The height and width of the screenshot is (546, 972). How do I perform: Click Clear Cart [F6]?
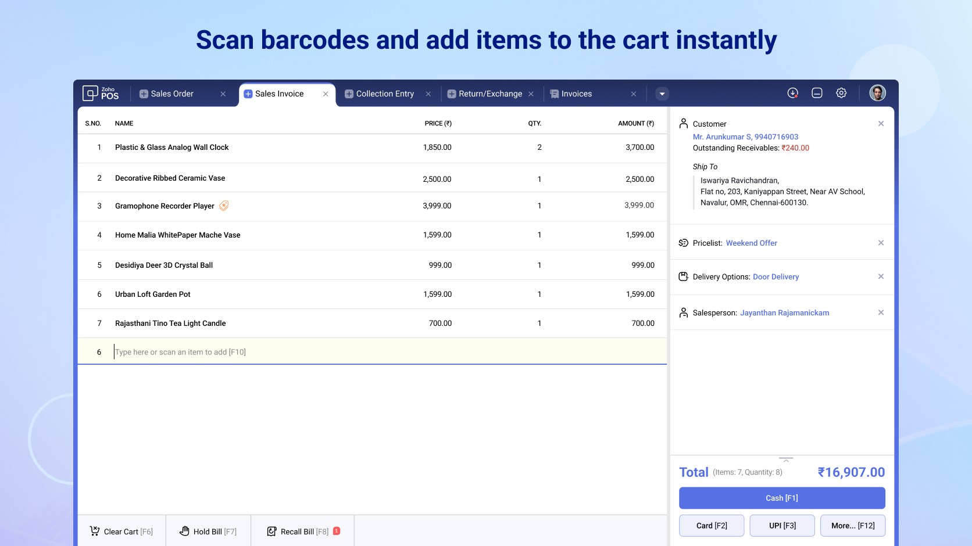[x=121, y=531]
